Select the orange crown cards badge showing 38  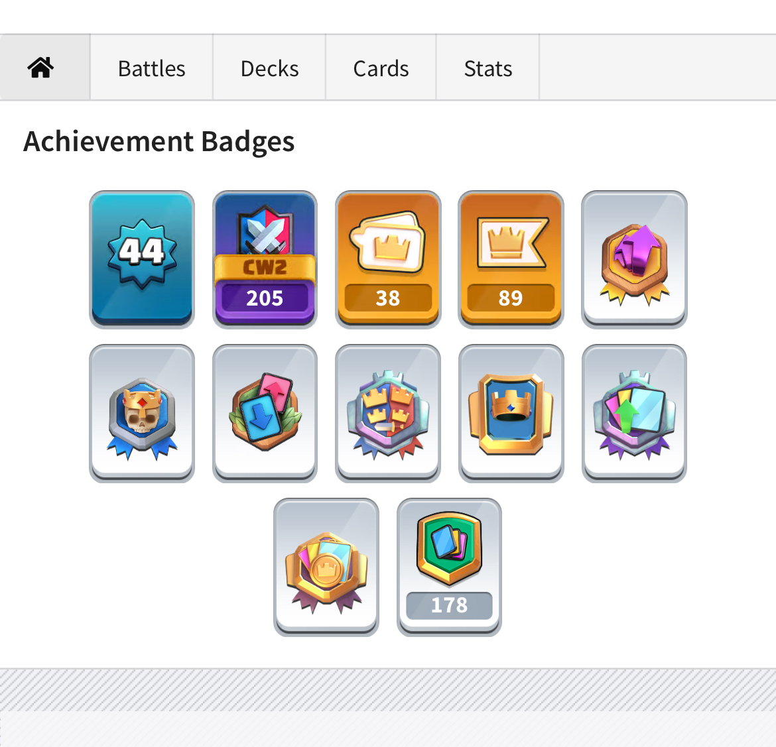point(388,259)
